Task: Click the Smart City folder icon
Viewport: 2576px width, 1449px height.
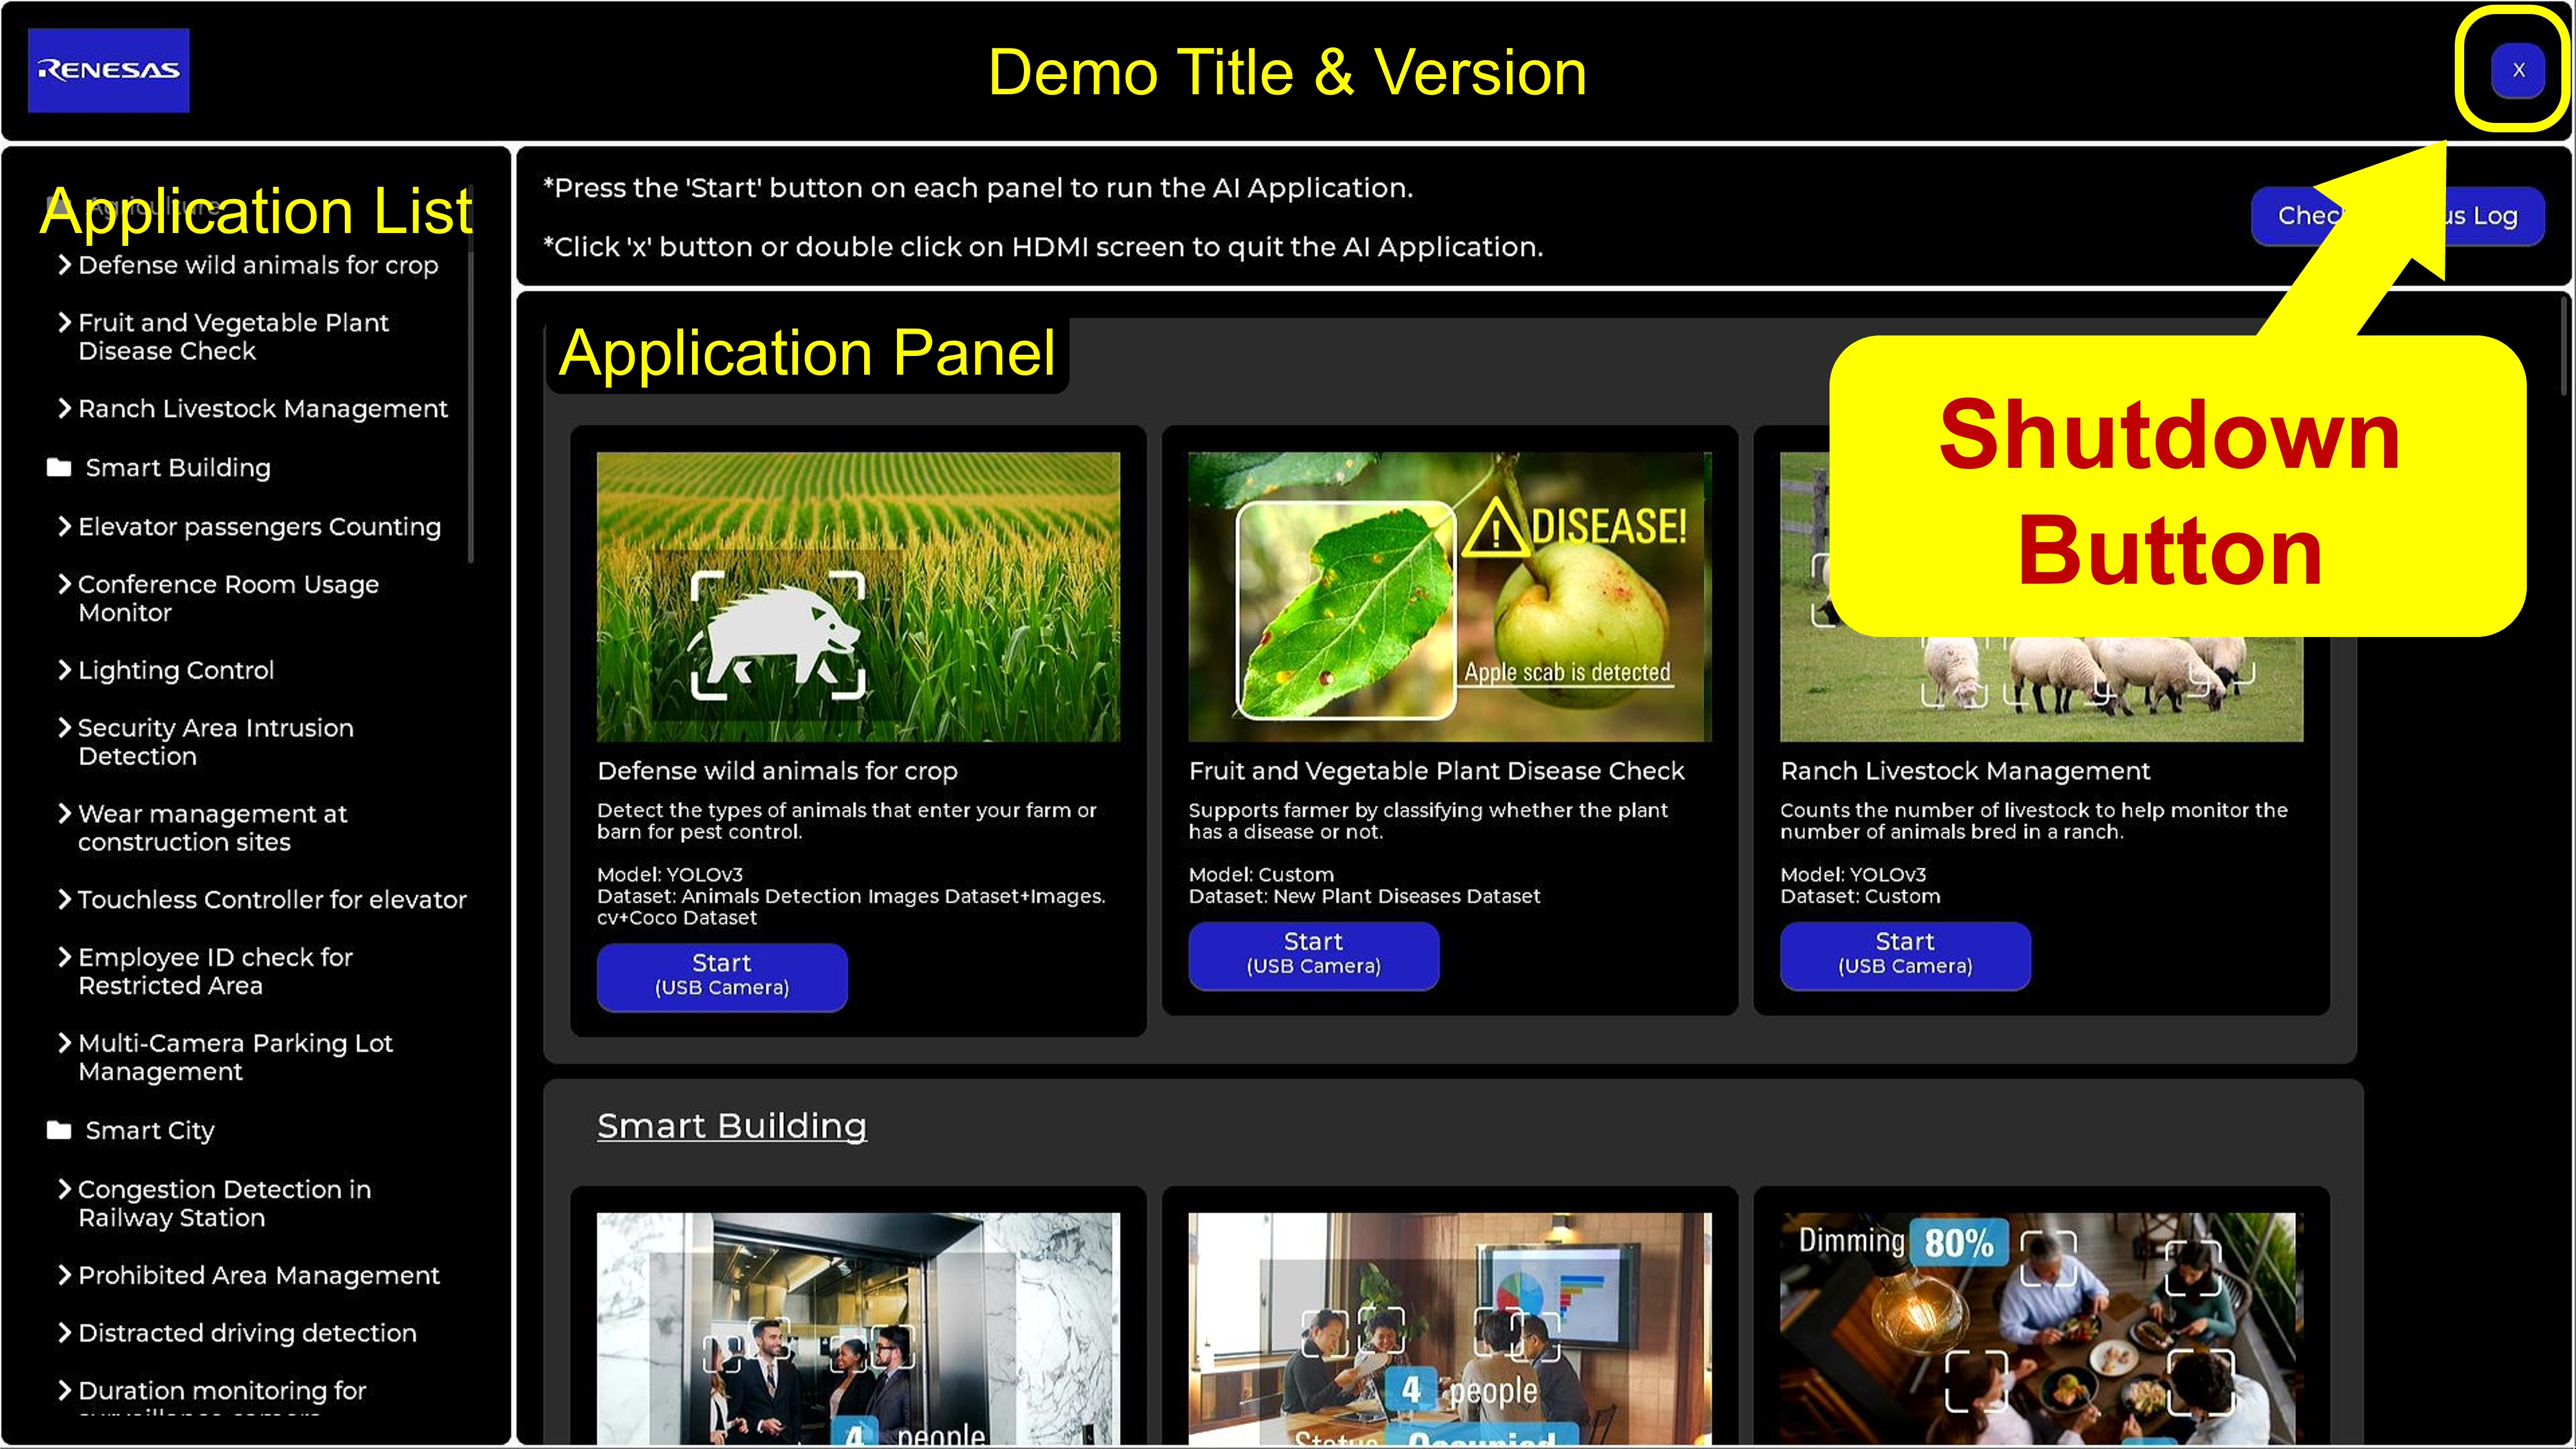Action: coord(59,1130)
